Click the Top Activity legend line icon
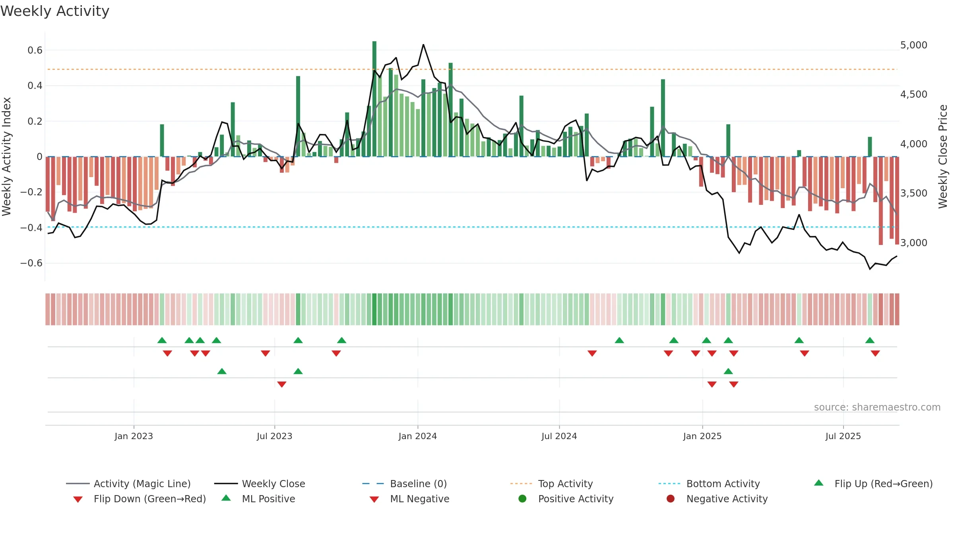954x536 pixels. (x=521, y=484)
